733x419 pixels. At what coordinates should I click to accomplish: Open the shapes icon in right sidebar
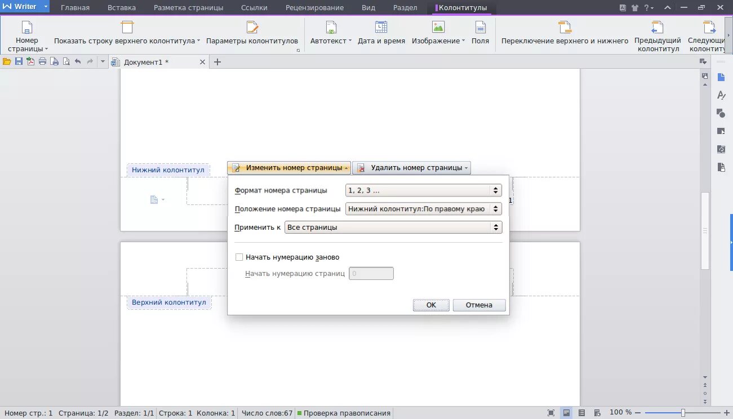click(x=721, y=113)
